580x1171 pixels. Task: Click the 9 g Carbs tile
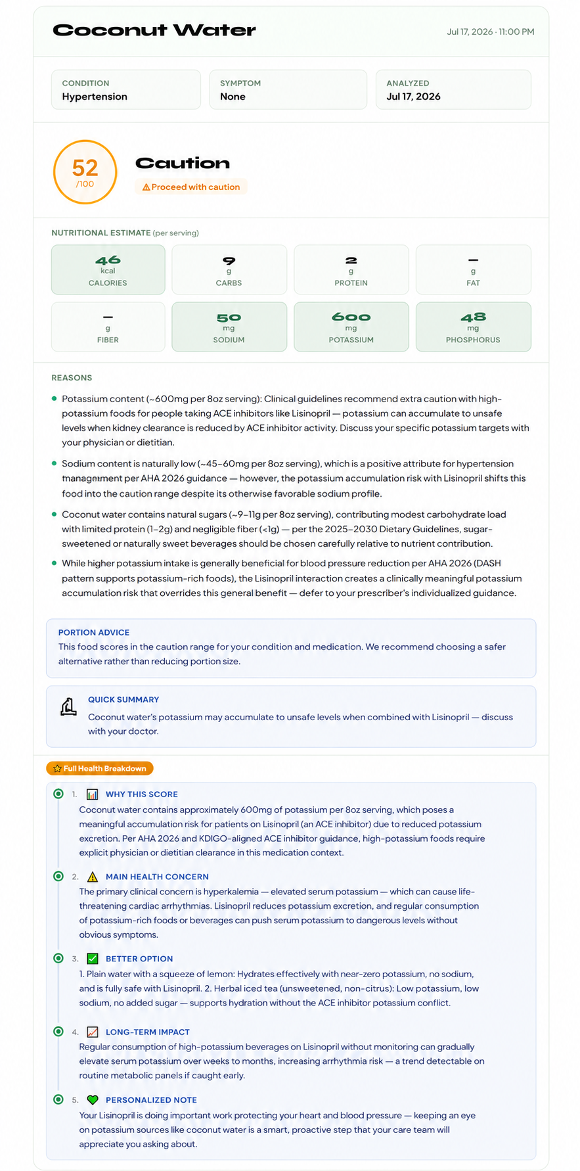point(229,269)
